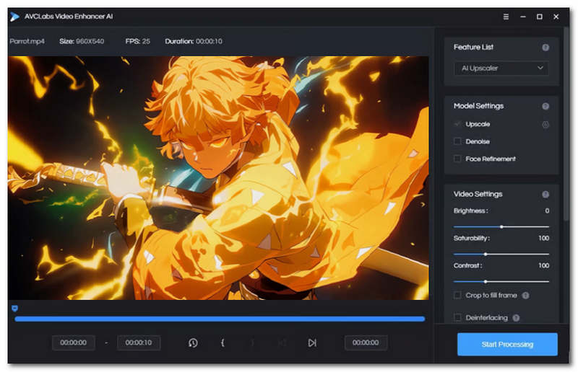Open the hamburger menu in title bar

(x=506, y=17)
